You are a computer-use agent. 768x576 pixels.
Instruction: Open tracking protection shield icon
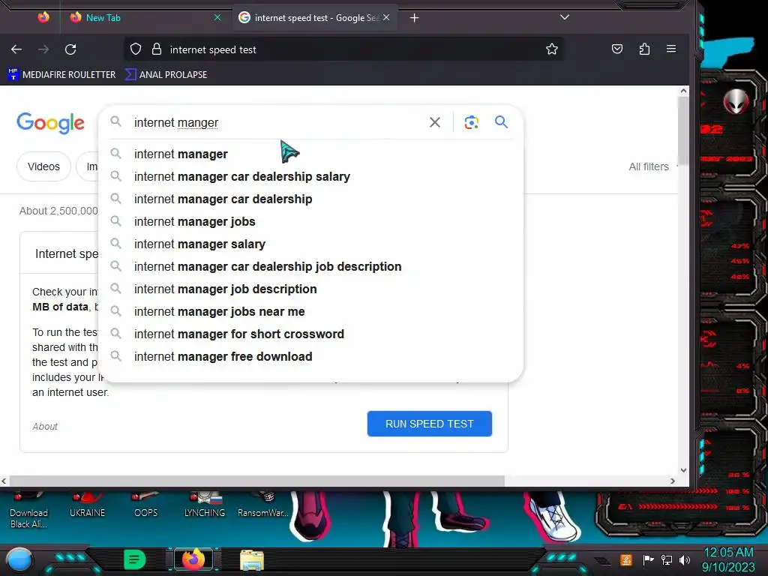click(x=136, y=49)
